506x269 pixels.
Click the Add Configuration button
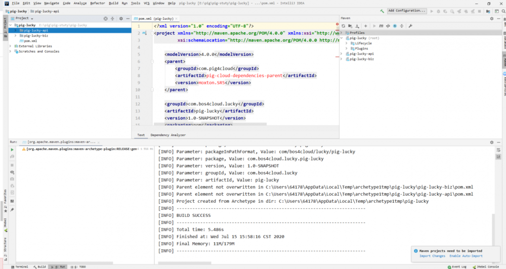tap(407, 11)
